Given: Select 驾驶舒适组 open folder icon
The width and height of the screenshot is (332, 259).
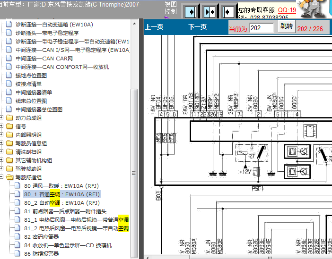Looking at the screenshot, I should pyautogui.click(x=9, y=177).
